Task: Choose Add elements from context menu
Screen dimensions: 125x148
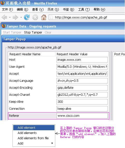Action: click(34, 133)
